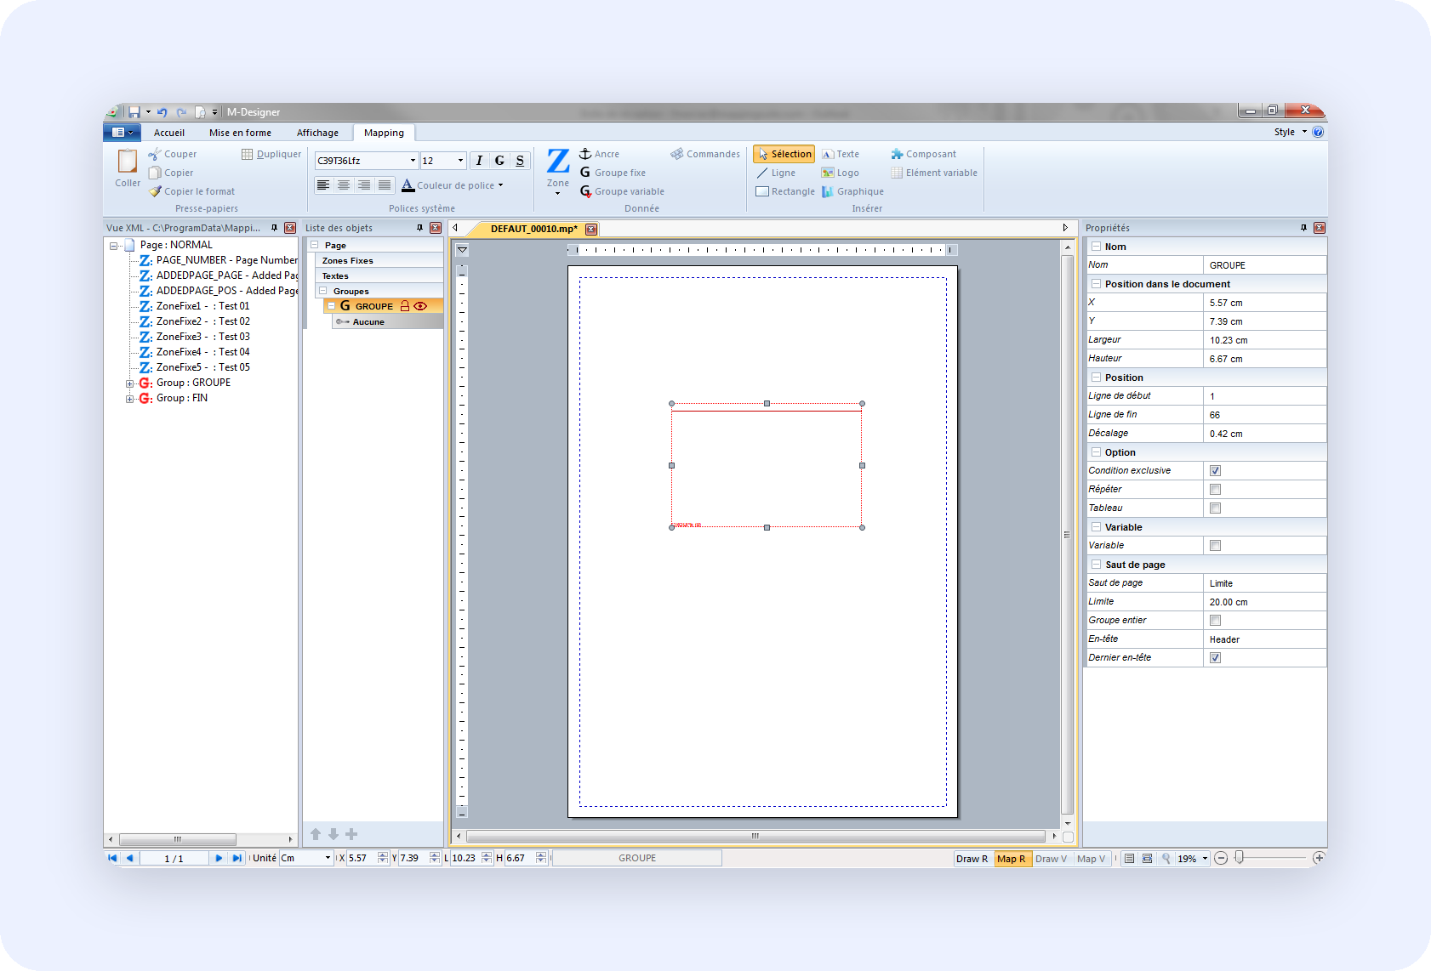The image size is (1431, 971).
Task: Insert a Texte element
Action: pyautogui.click(x=841, y=154)
